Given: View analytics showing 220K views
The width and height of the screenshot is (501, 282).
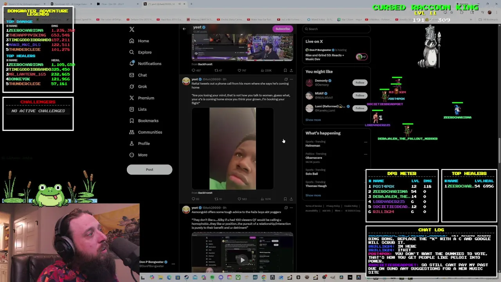Looking at the screenshot, I should [266, 70].
